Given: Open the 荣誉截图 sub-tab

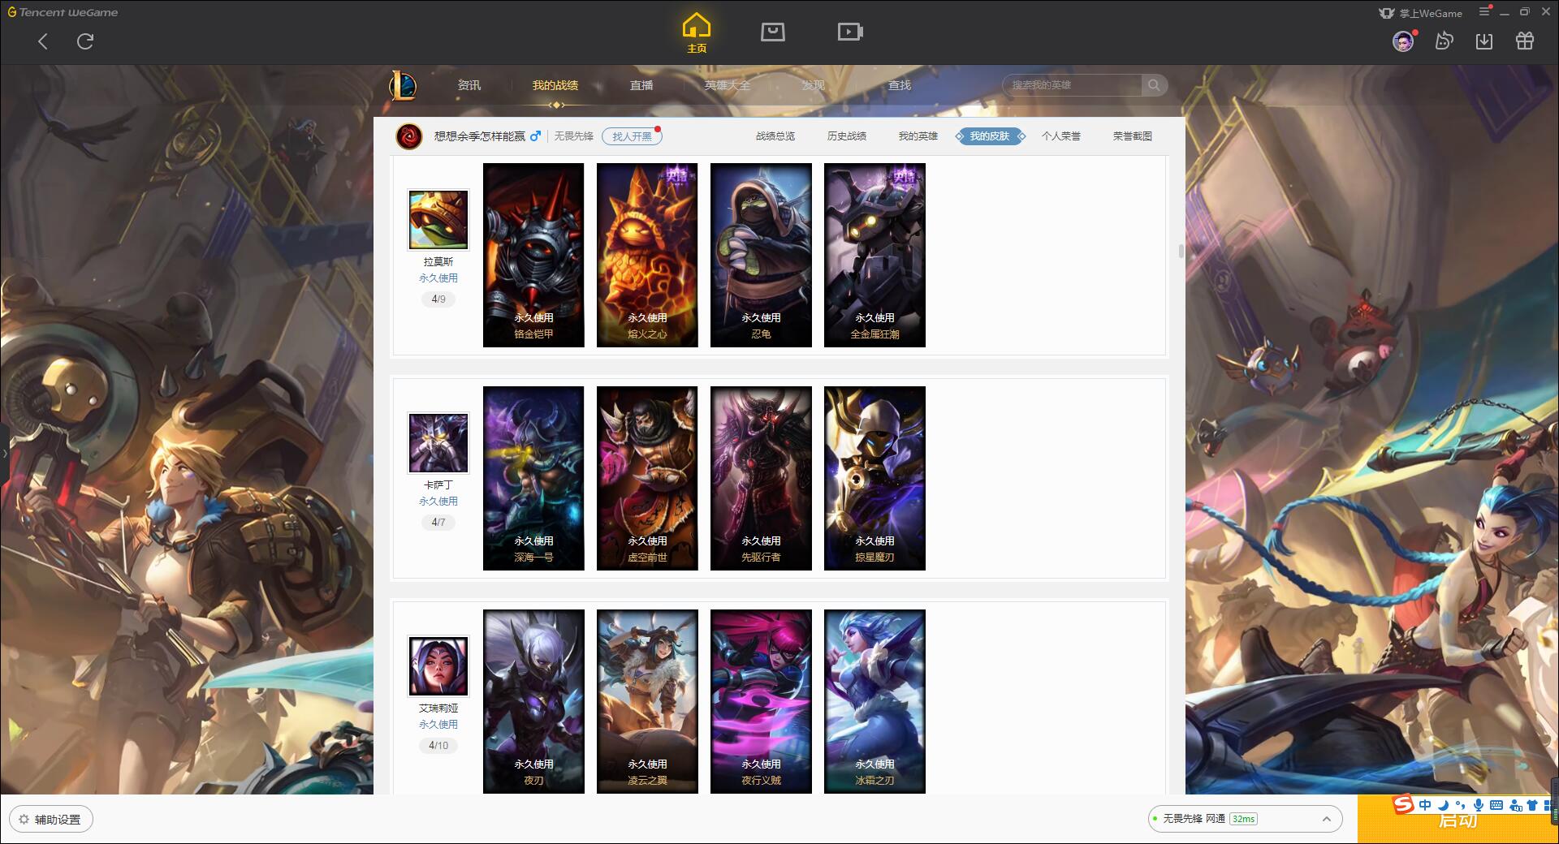Looking at the screenshot, I should (x=1133, y=136).
